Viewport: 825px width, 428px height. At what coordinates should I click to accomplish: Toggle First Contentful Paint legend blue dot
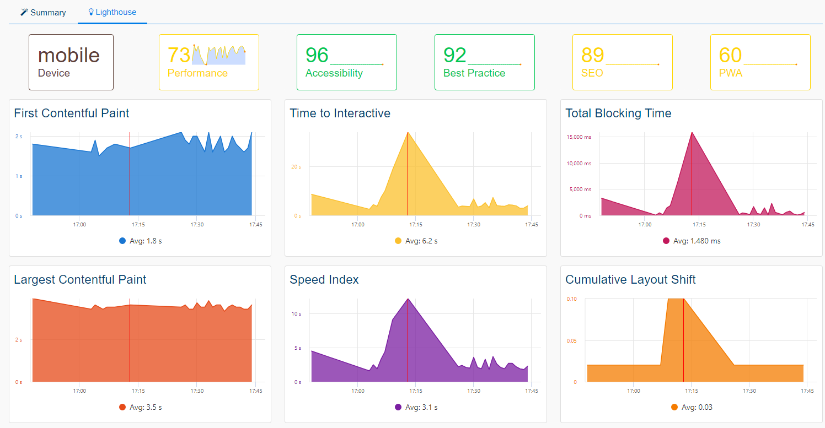tap(122, 241)
